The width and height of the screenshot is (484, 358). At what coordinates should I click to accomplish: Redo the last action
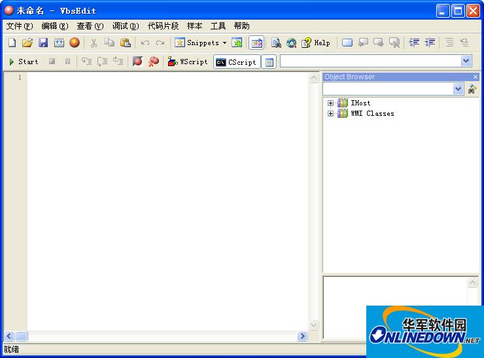pyautogui.click(x=160, y=43)
